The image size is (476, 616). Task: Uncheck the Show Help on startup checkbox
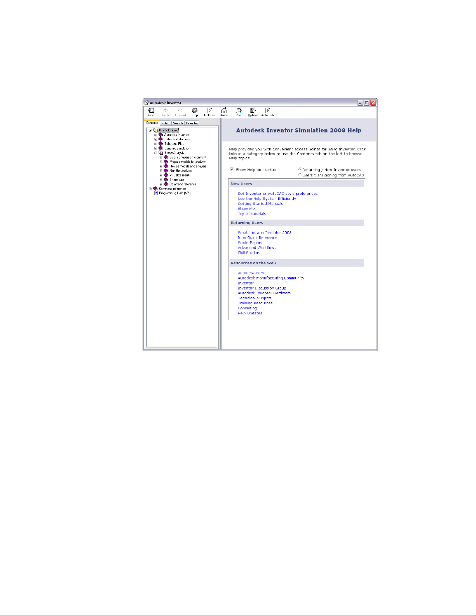pyautogui.click(x=232, y=169)
